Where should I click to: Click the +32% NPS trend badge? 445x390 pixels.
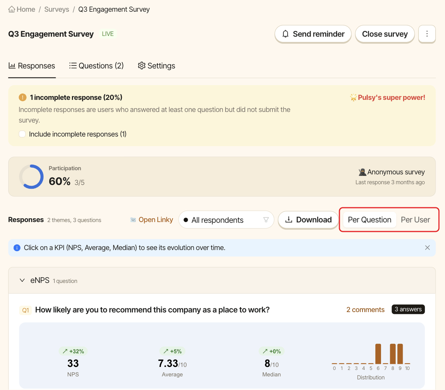[x=73, y=351]
